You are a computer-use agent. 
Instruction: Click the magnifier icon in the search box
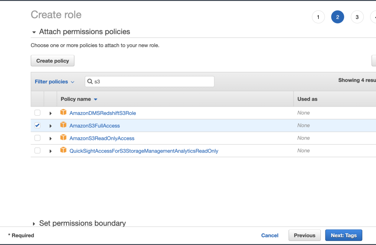90,82
